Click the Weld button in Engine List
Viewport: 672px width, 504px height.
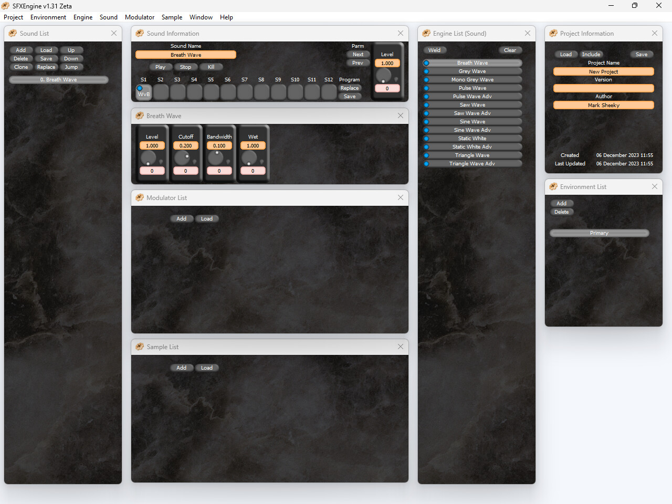pyautogui.click(x=435, y=50)
